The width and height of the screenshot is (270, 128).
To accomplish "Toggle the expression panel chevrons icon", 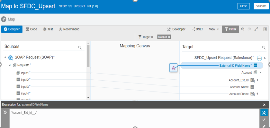I will 5,112.
